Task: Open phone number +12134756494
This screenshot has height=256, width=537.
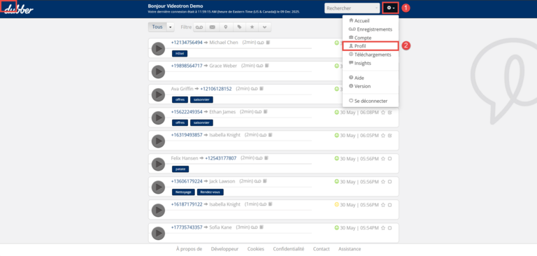Action: click(187, 43)
